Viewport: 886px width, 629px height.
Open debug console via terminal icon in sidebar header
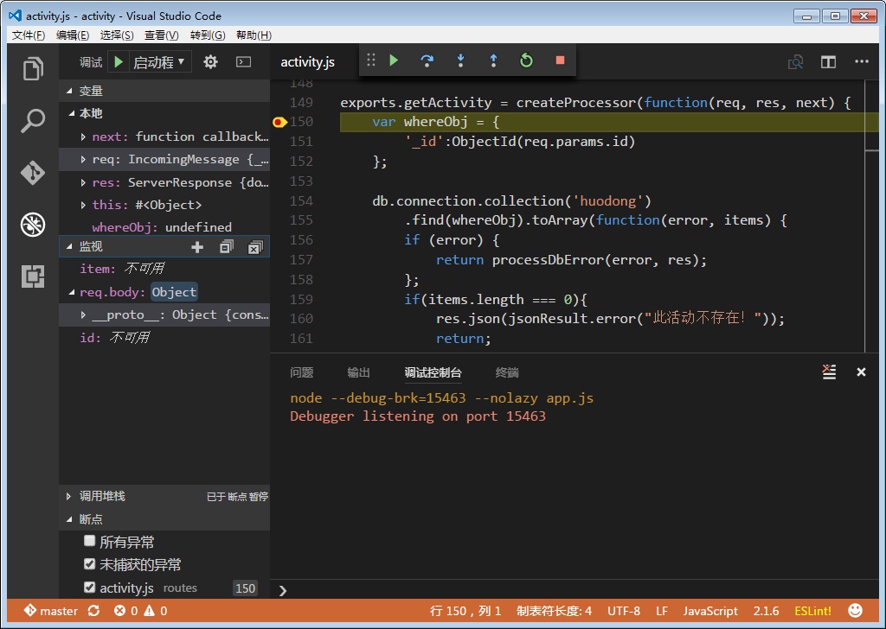[x=243, y=62]
